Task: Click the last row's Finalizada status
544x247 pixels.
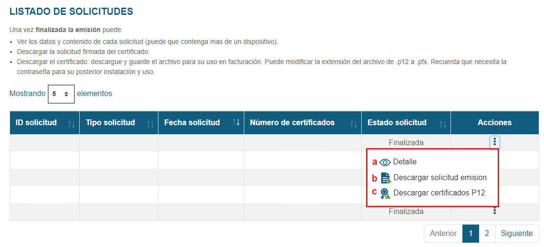Action: [x=406, y=211]
